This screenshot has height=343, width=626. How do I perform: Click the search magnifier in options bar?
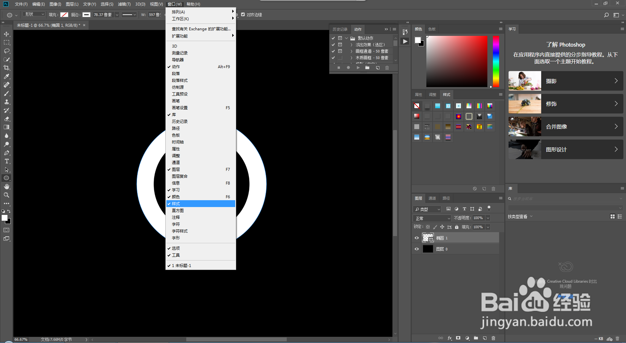(x=606, y=15)
